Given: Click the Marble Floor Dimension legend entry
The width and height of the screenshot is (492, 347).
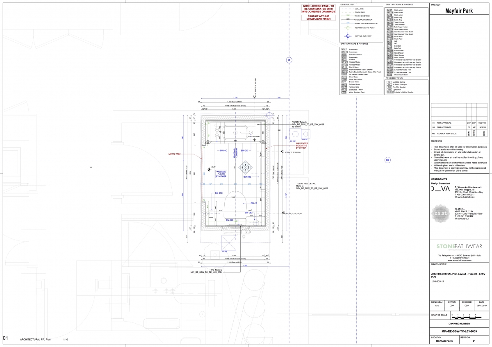Looking at the screenshot, I should [360, 23].
